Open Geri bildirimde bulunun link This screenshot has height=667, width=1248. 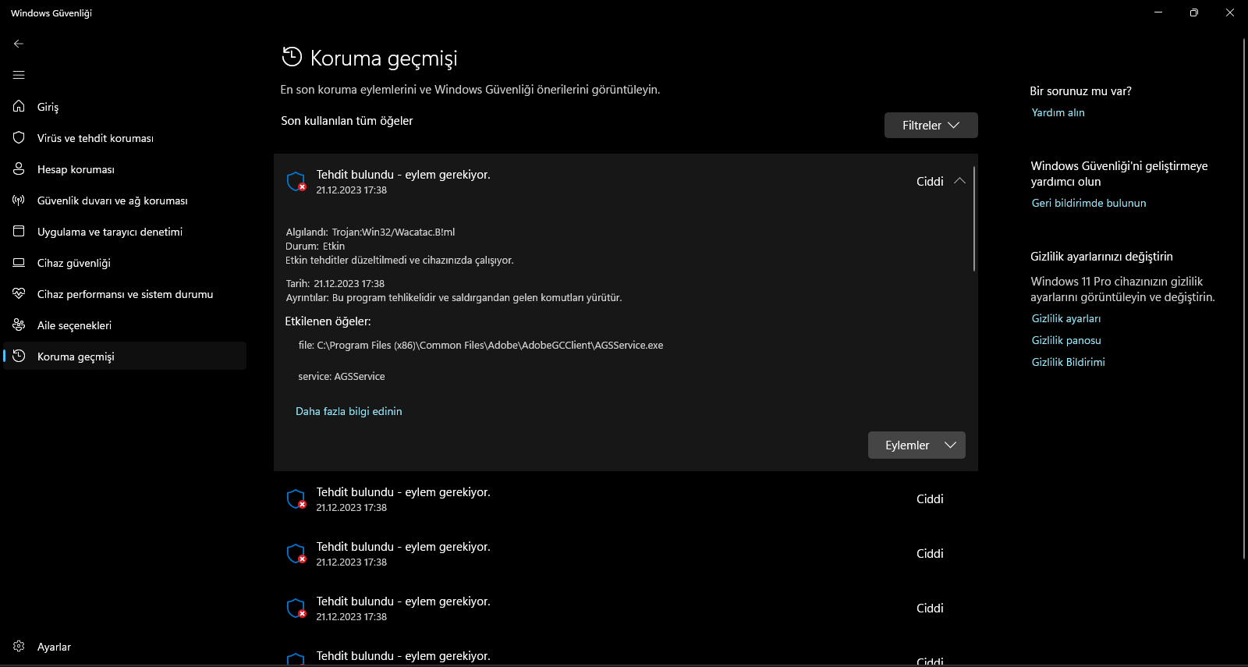point(1089,203)
